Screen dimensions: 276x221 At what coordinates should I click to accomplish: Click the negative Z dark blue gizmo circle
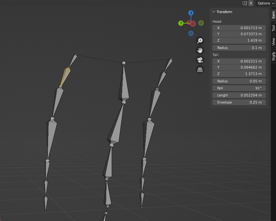point(191,33)
